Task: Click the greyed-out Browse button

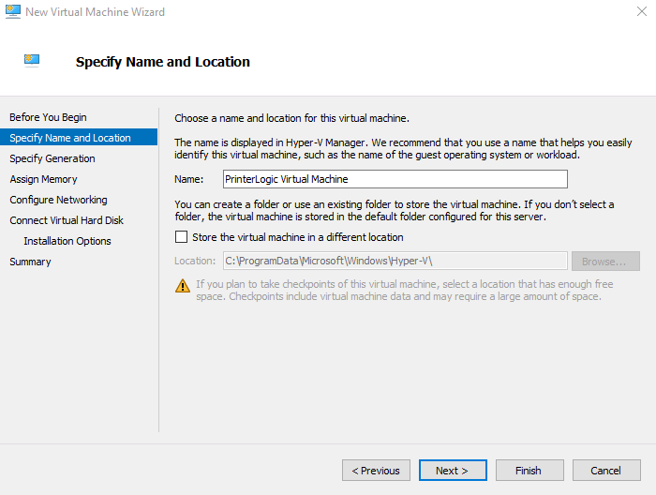Action: pos(605,262)
